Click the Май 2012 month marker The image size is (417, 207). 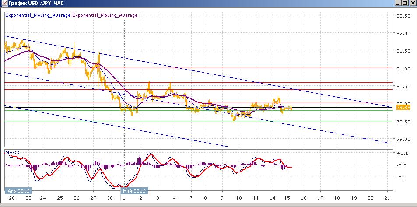coord(134,191)
